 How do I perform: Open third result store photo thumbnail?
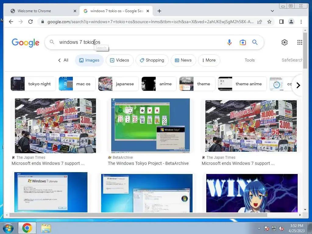[251, 126]
